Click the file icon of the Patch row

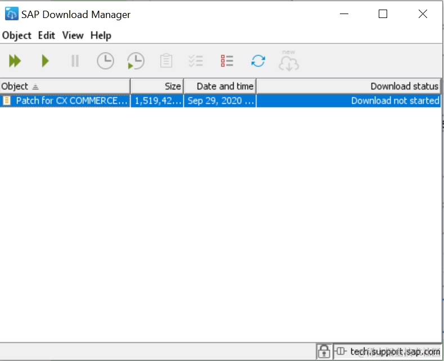pyautogui.click(x=7, y=101)
